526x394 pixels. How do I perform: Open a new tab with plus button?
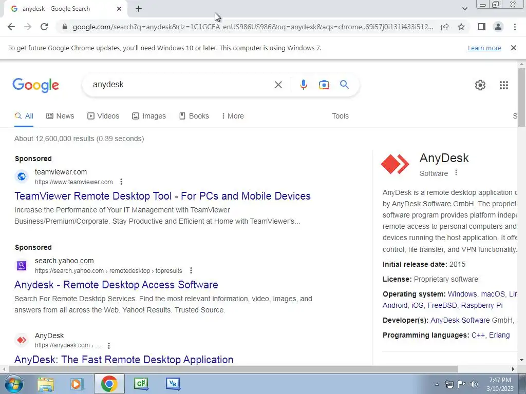pos(139,9)
